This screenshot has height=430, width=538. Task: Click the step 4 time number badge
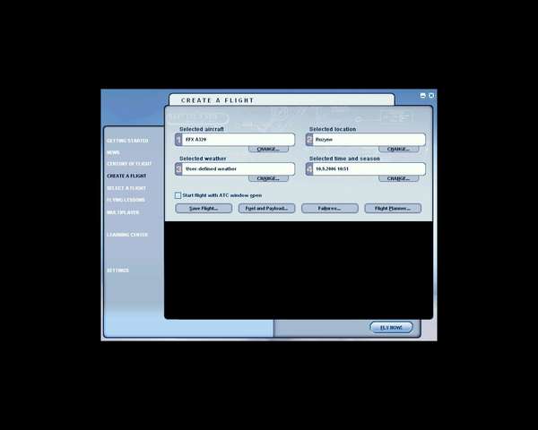click(x=309, y=168)
